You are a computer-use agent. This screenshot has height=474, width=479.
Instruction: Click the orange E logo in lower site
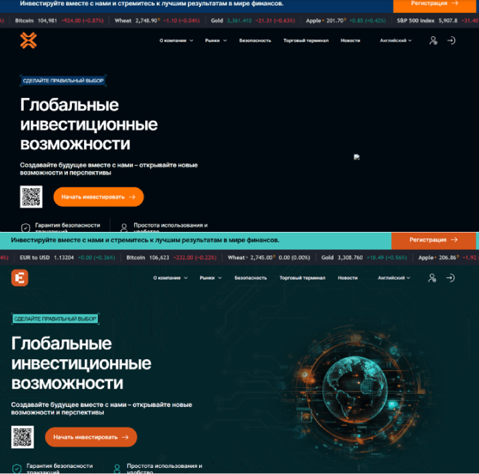coord(20,278)
